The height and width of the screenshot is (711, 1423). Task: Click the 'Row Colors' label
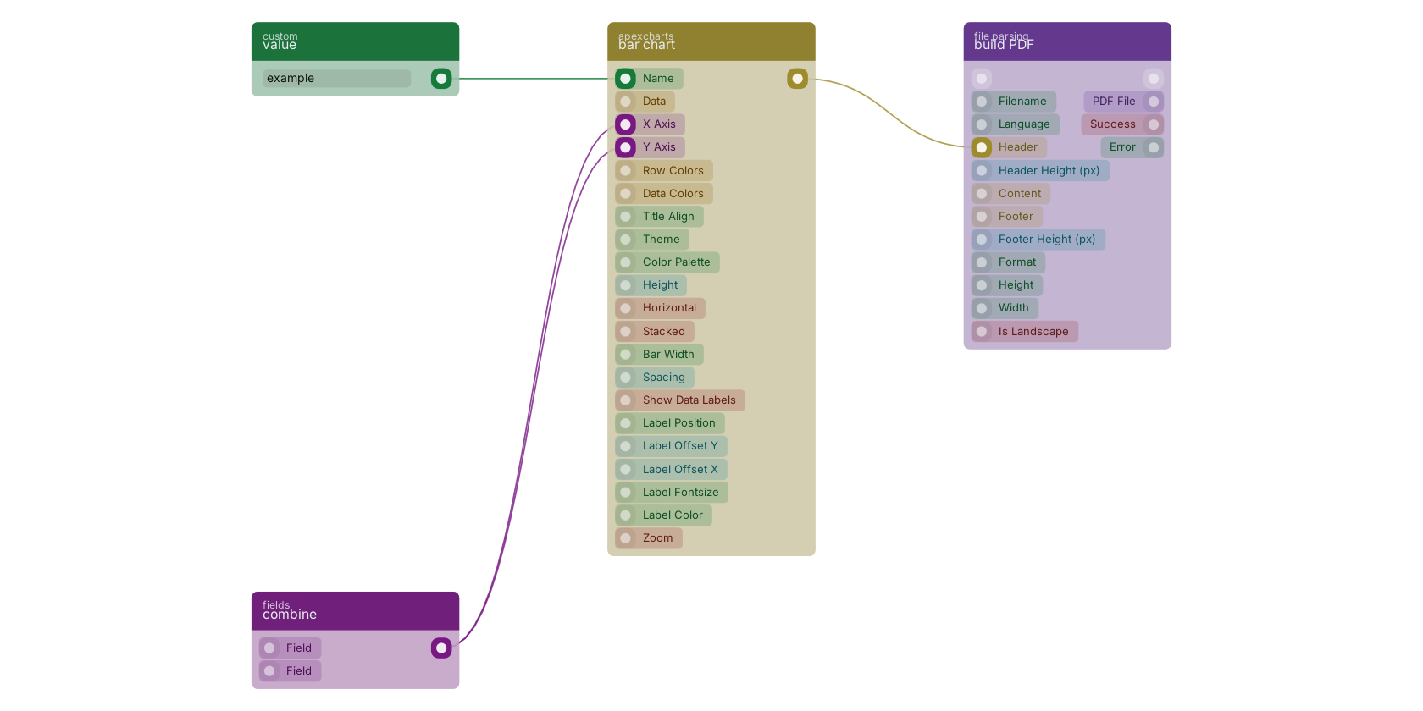click(x=673, y=171)
